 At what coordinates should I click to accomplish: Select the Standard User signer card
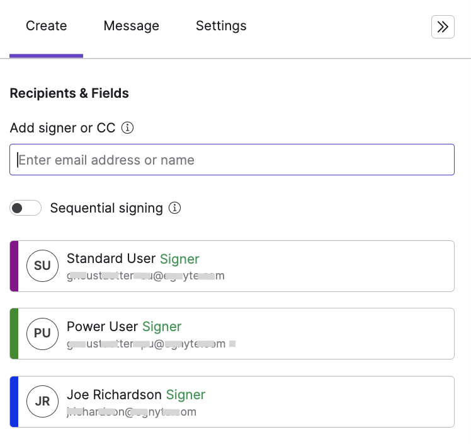232,266
